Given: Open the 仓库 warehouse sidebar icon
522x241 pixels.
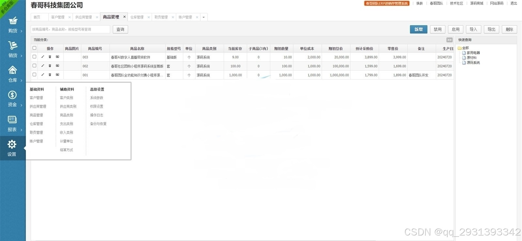Looking at the screenshot, I should click(12, 70).
